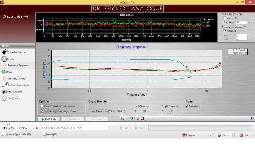The image size is (255, 162).
Task: Click the Finish Cycle button
Action: 73,119
